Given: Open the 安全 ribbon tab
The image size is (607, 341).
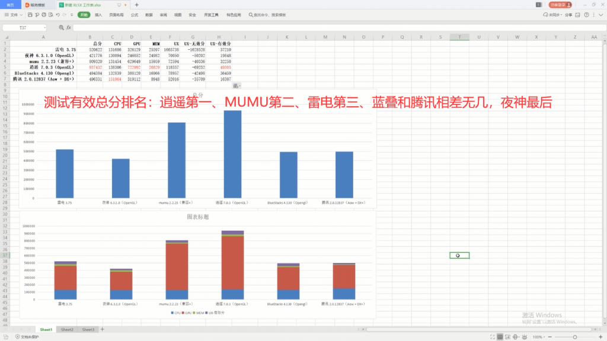Looking at the screenshot, I should click(x=193, y=15).
